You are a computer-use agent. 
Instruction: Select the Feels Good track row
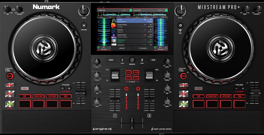[135, 36]
